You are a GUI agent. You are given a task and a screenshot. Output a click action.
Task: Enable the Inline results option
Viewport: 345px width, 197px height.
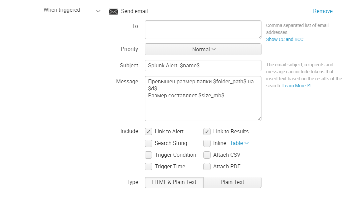pos(207,143)
